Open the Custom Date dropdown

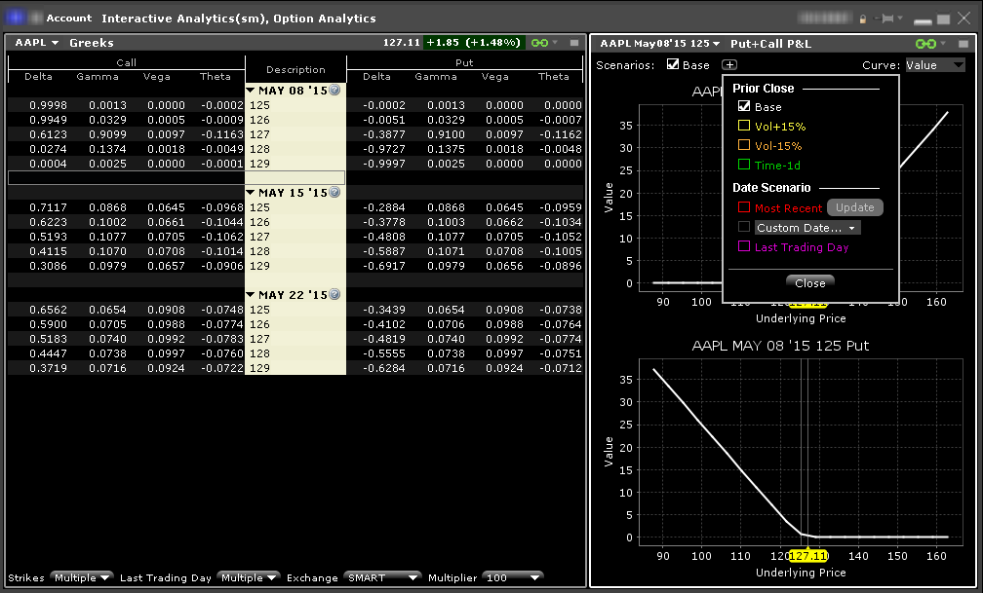(808, 228)
